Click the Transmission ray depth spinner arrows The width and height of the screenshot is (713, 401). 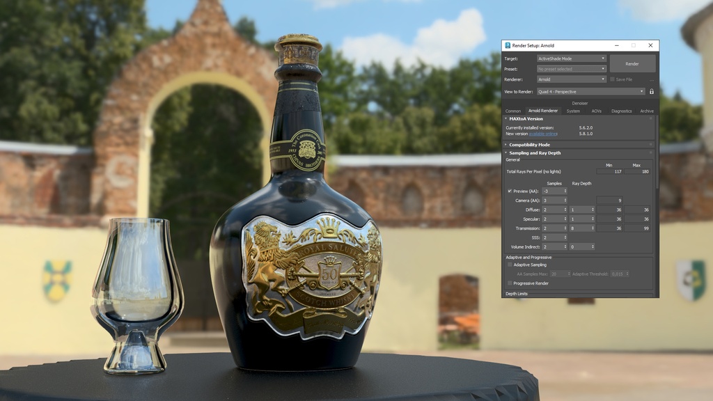593,228
